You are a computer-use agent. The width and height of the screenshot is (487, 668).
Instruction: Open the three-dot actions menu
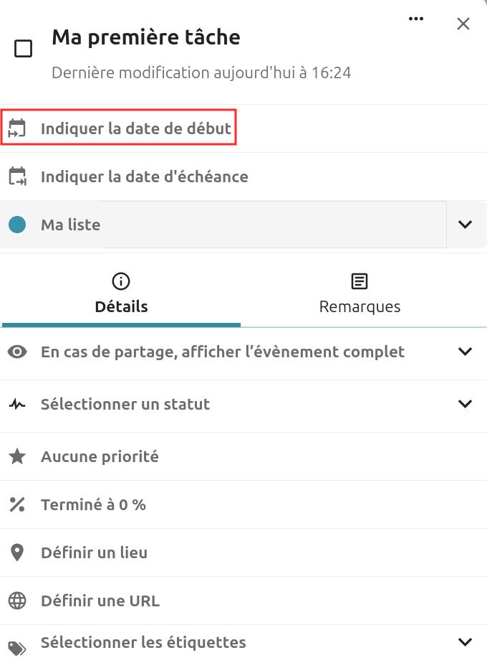click(x=416, y=20)
